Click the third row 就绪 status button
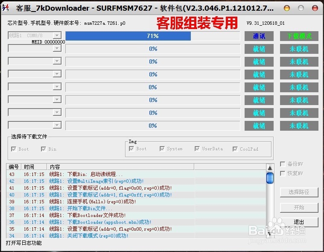324x252 pixels. (259, 62)
